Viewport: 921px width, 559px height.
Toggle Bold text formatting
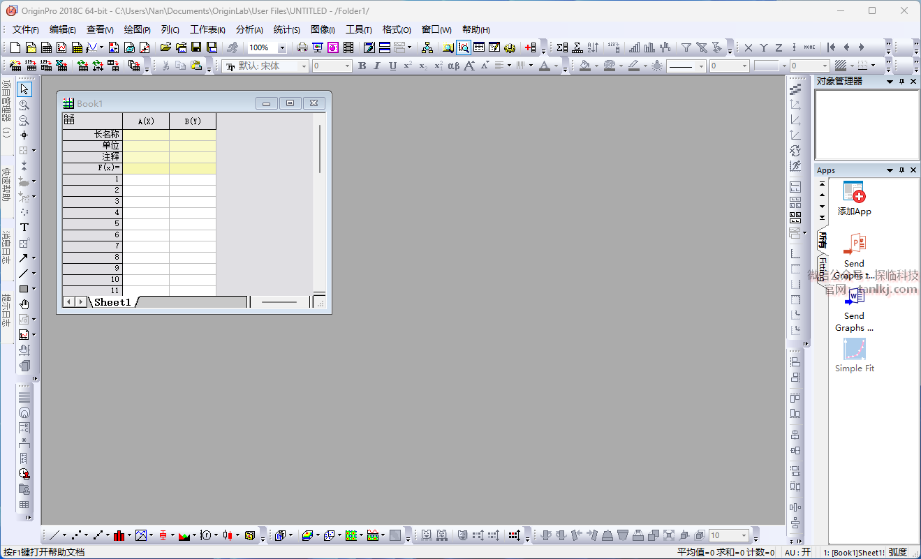point(362,66)
